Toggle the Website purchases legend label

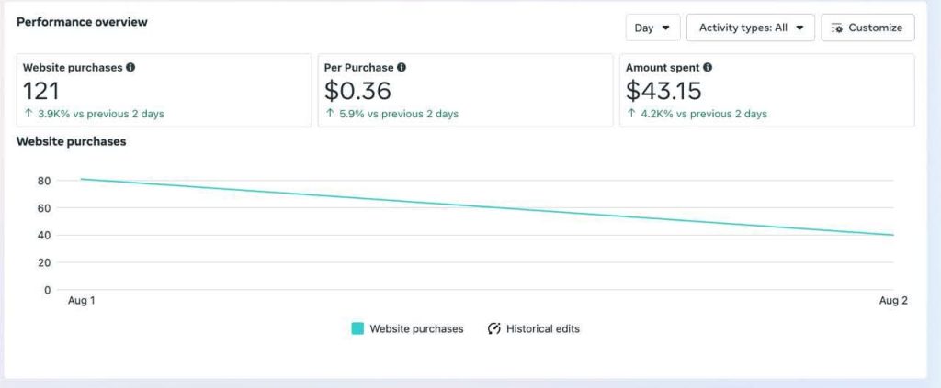416,328
